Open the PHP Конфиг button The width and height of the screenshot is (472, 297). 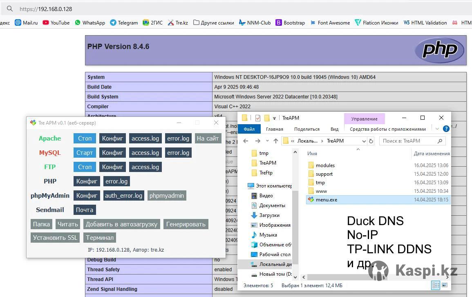click(87, 181)
